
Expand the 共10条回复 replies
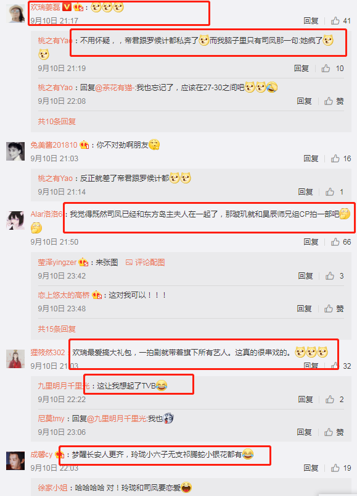(x=57, y=122)
